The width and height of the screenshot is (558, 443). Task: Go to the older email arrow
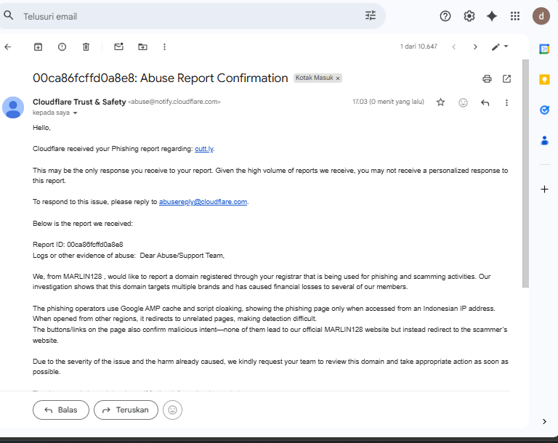[475, 46]
